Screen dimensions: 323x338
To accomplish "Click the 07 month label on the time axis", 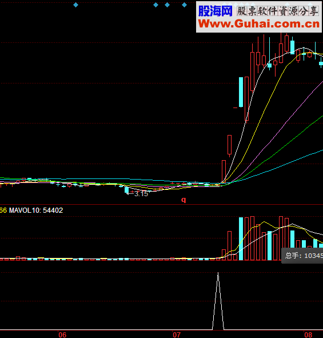I will 177,335.
